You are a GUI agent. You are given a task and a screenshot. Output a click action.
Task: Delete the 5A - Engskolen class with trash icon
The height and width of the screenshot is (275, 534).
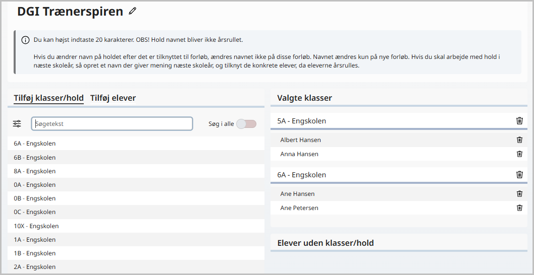tap(519, 121)
